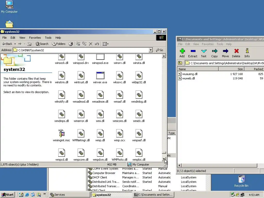Click the Back button in system32 window
The image size is (264, 198).
7,44
